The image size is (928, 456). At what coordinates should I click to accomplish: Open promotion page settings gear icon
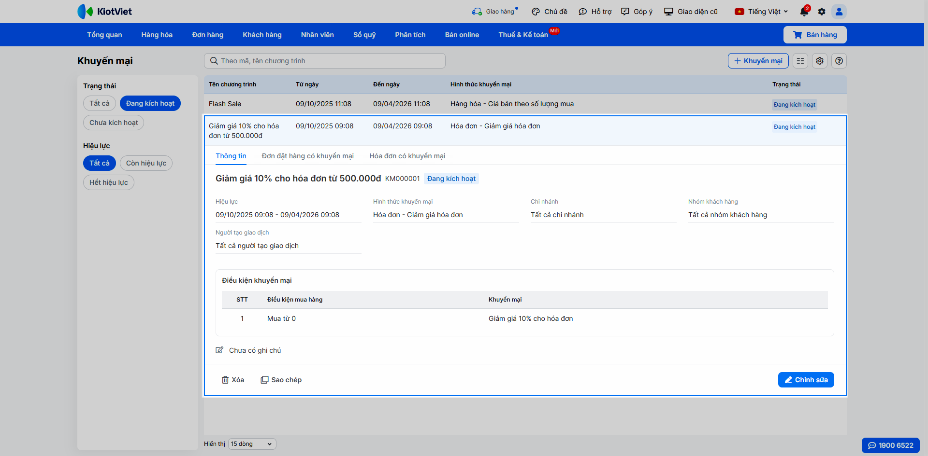point(820,61)
